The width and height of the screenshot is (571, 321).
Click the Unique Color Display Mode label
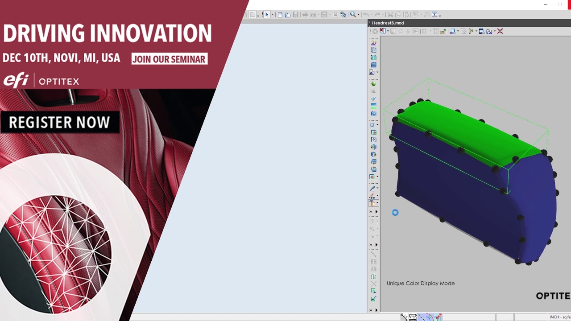tap(421, 283)
